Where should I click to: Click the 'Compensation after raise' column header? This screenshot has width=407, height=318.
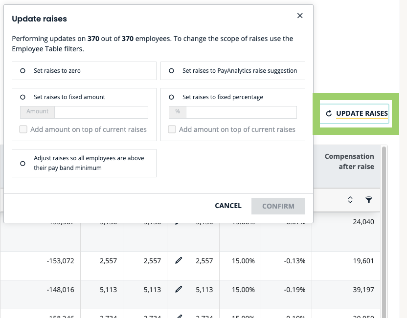point(349,162)
